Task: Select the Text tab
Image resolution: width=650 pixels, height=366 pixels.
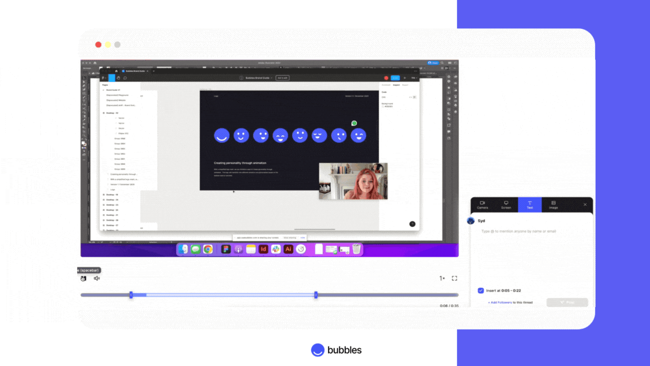Action: 530,204
